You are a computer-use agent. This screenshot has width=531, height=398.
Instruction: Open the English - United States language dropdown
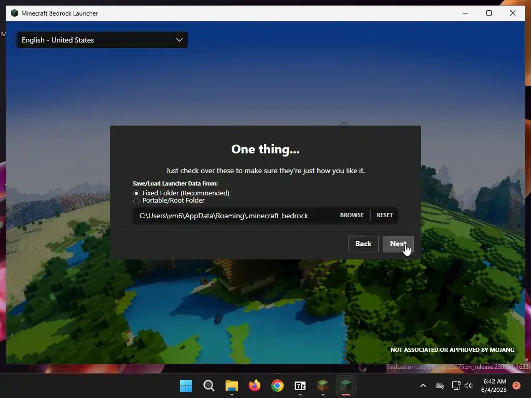[102, 40]
